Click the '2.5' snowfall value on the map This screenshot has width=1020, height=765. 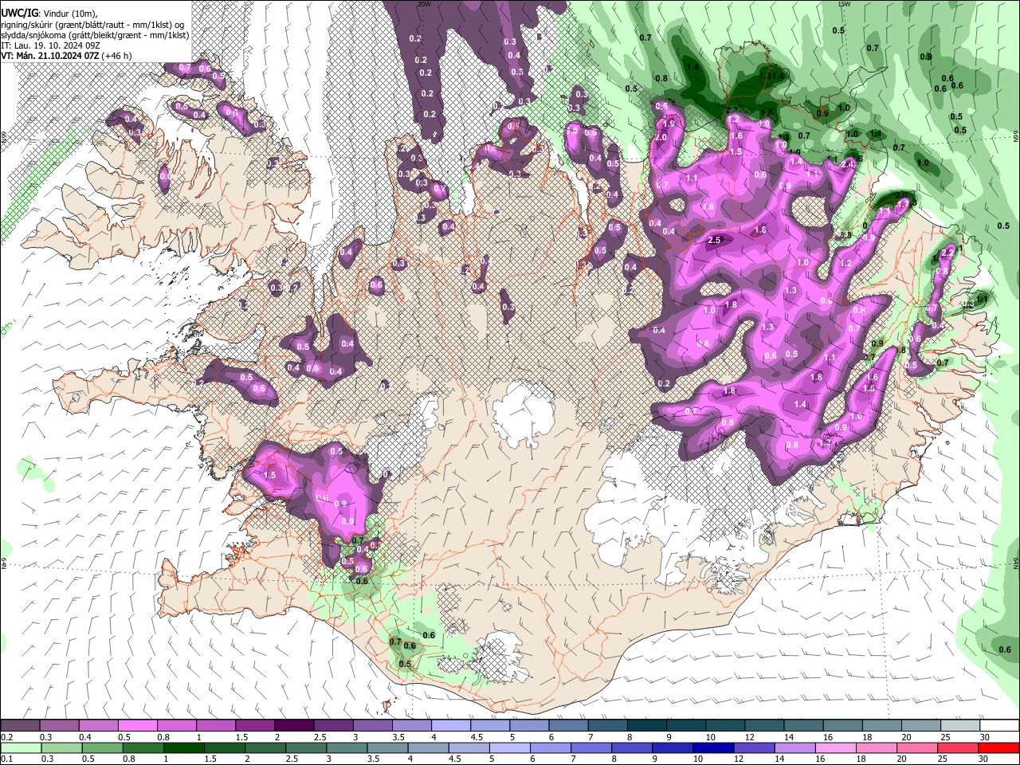715,240
